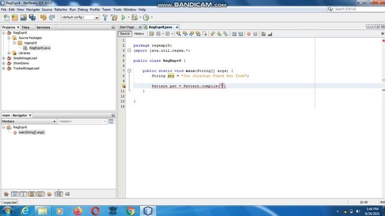Select main(String[] args) in Navigator

pyautogui.click(x=31, y=133)
